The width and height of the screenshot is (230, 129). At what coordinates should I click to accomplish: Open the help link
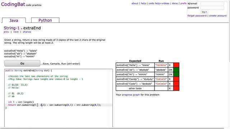pos(143,3)
